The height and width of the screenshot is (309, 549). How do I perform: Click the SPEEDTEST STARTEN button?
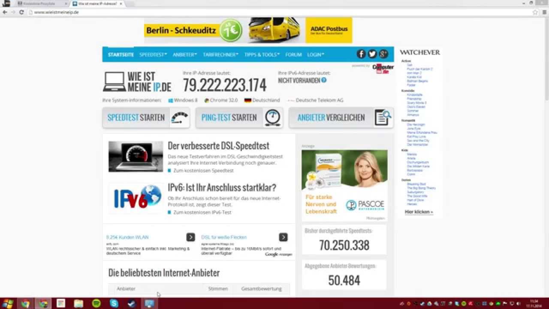(x=146, y=118)
